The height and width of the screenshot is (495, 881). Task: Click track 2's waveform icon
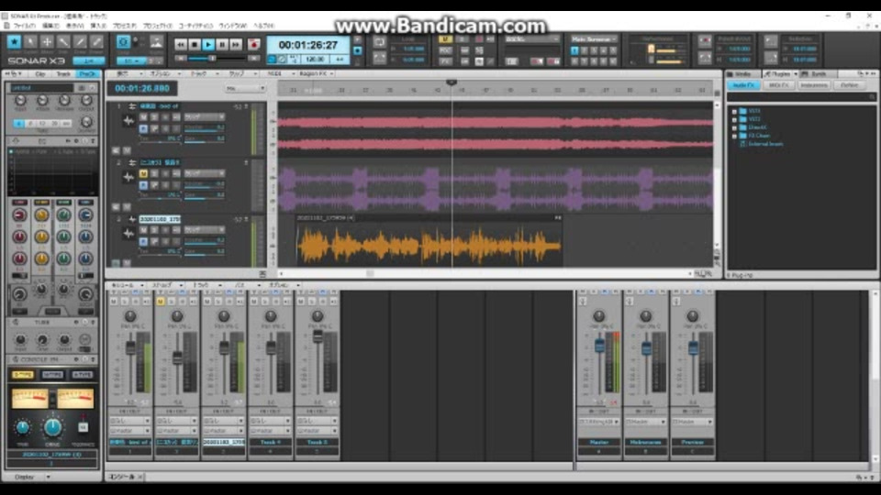click(128, 177)
